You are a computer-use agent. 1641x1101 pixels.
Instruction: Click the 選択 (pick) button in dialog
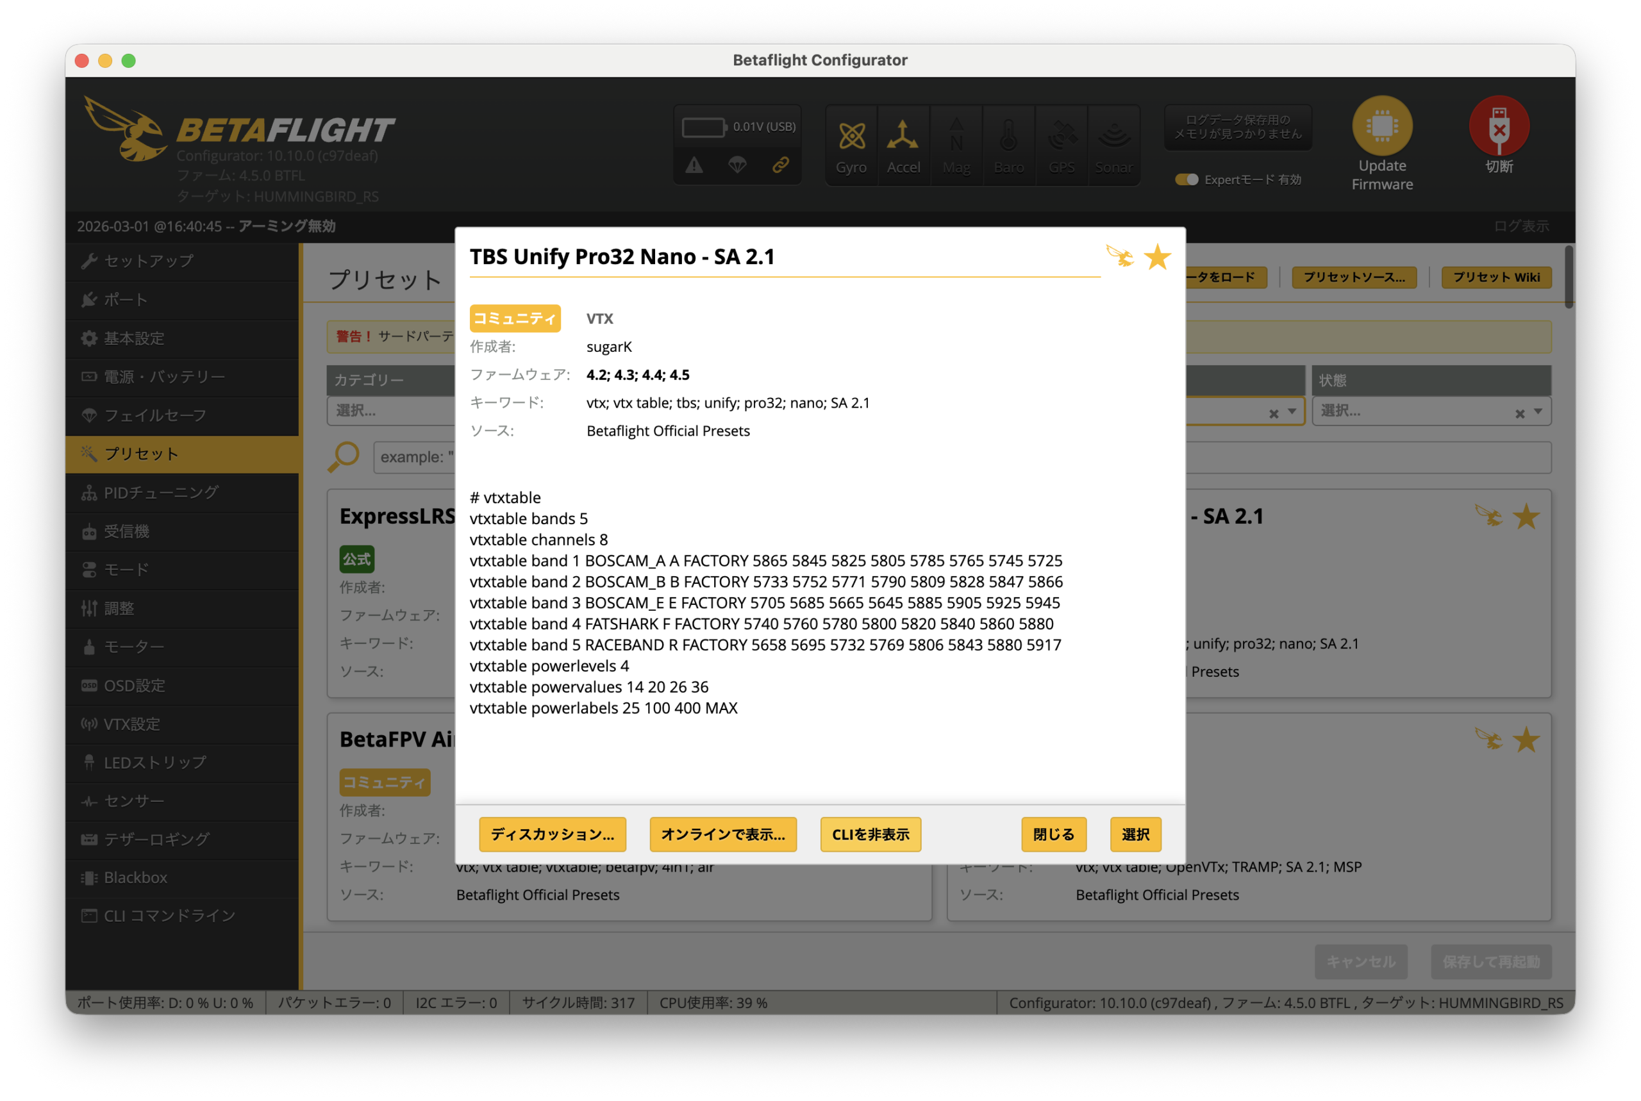(x=1135, y=834)
